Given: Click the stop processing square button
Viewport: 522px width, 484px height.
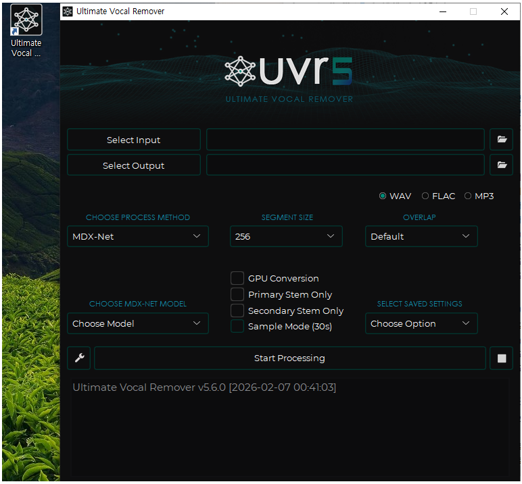Looking at the screenshot, I should click(x=501, y=358).
